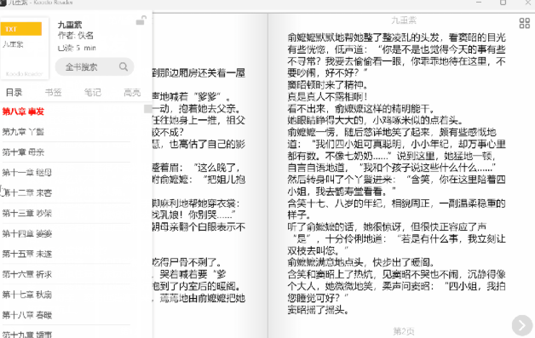This screenshot has height=338, width=535.
Task: Maximize the Koodo Reader window
Action: click(x=503, y=3)
